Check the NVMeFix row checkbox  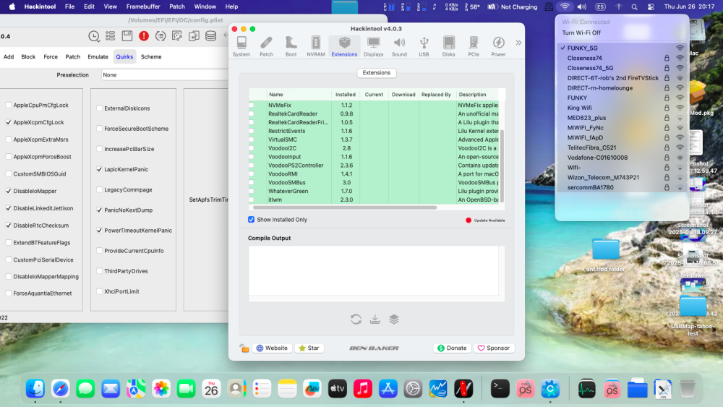(252, 105)
